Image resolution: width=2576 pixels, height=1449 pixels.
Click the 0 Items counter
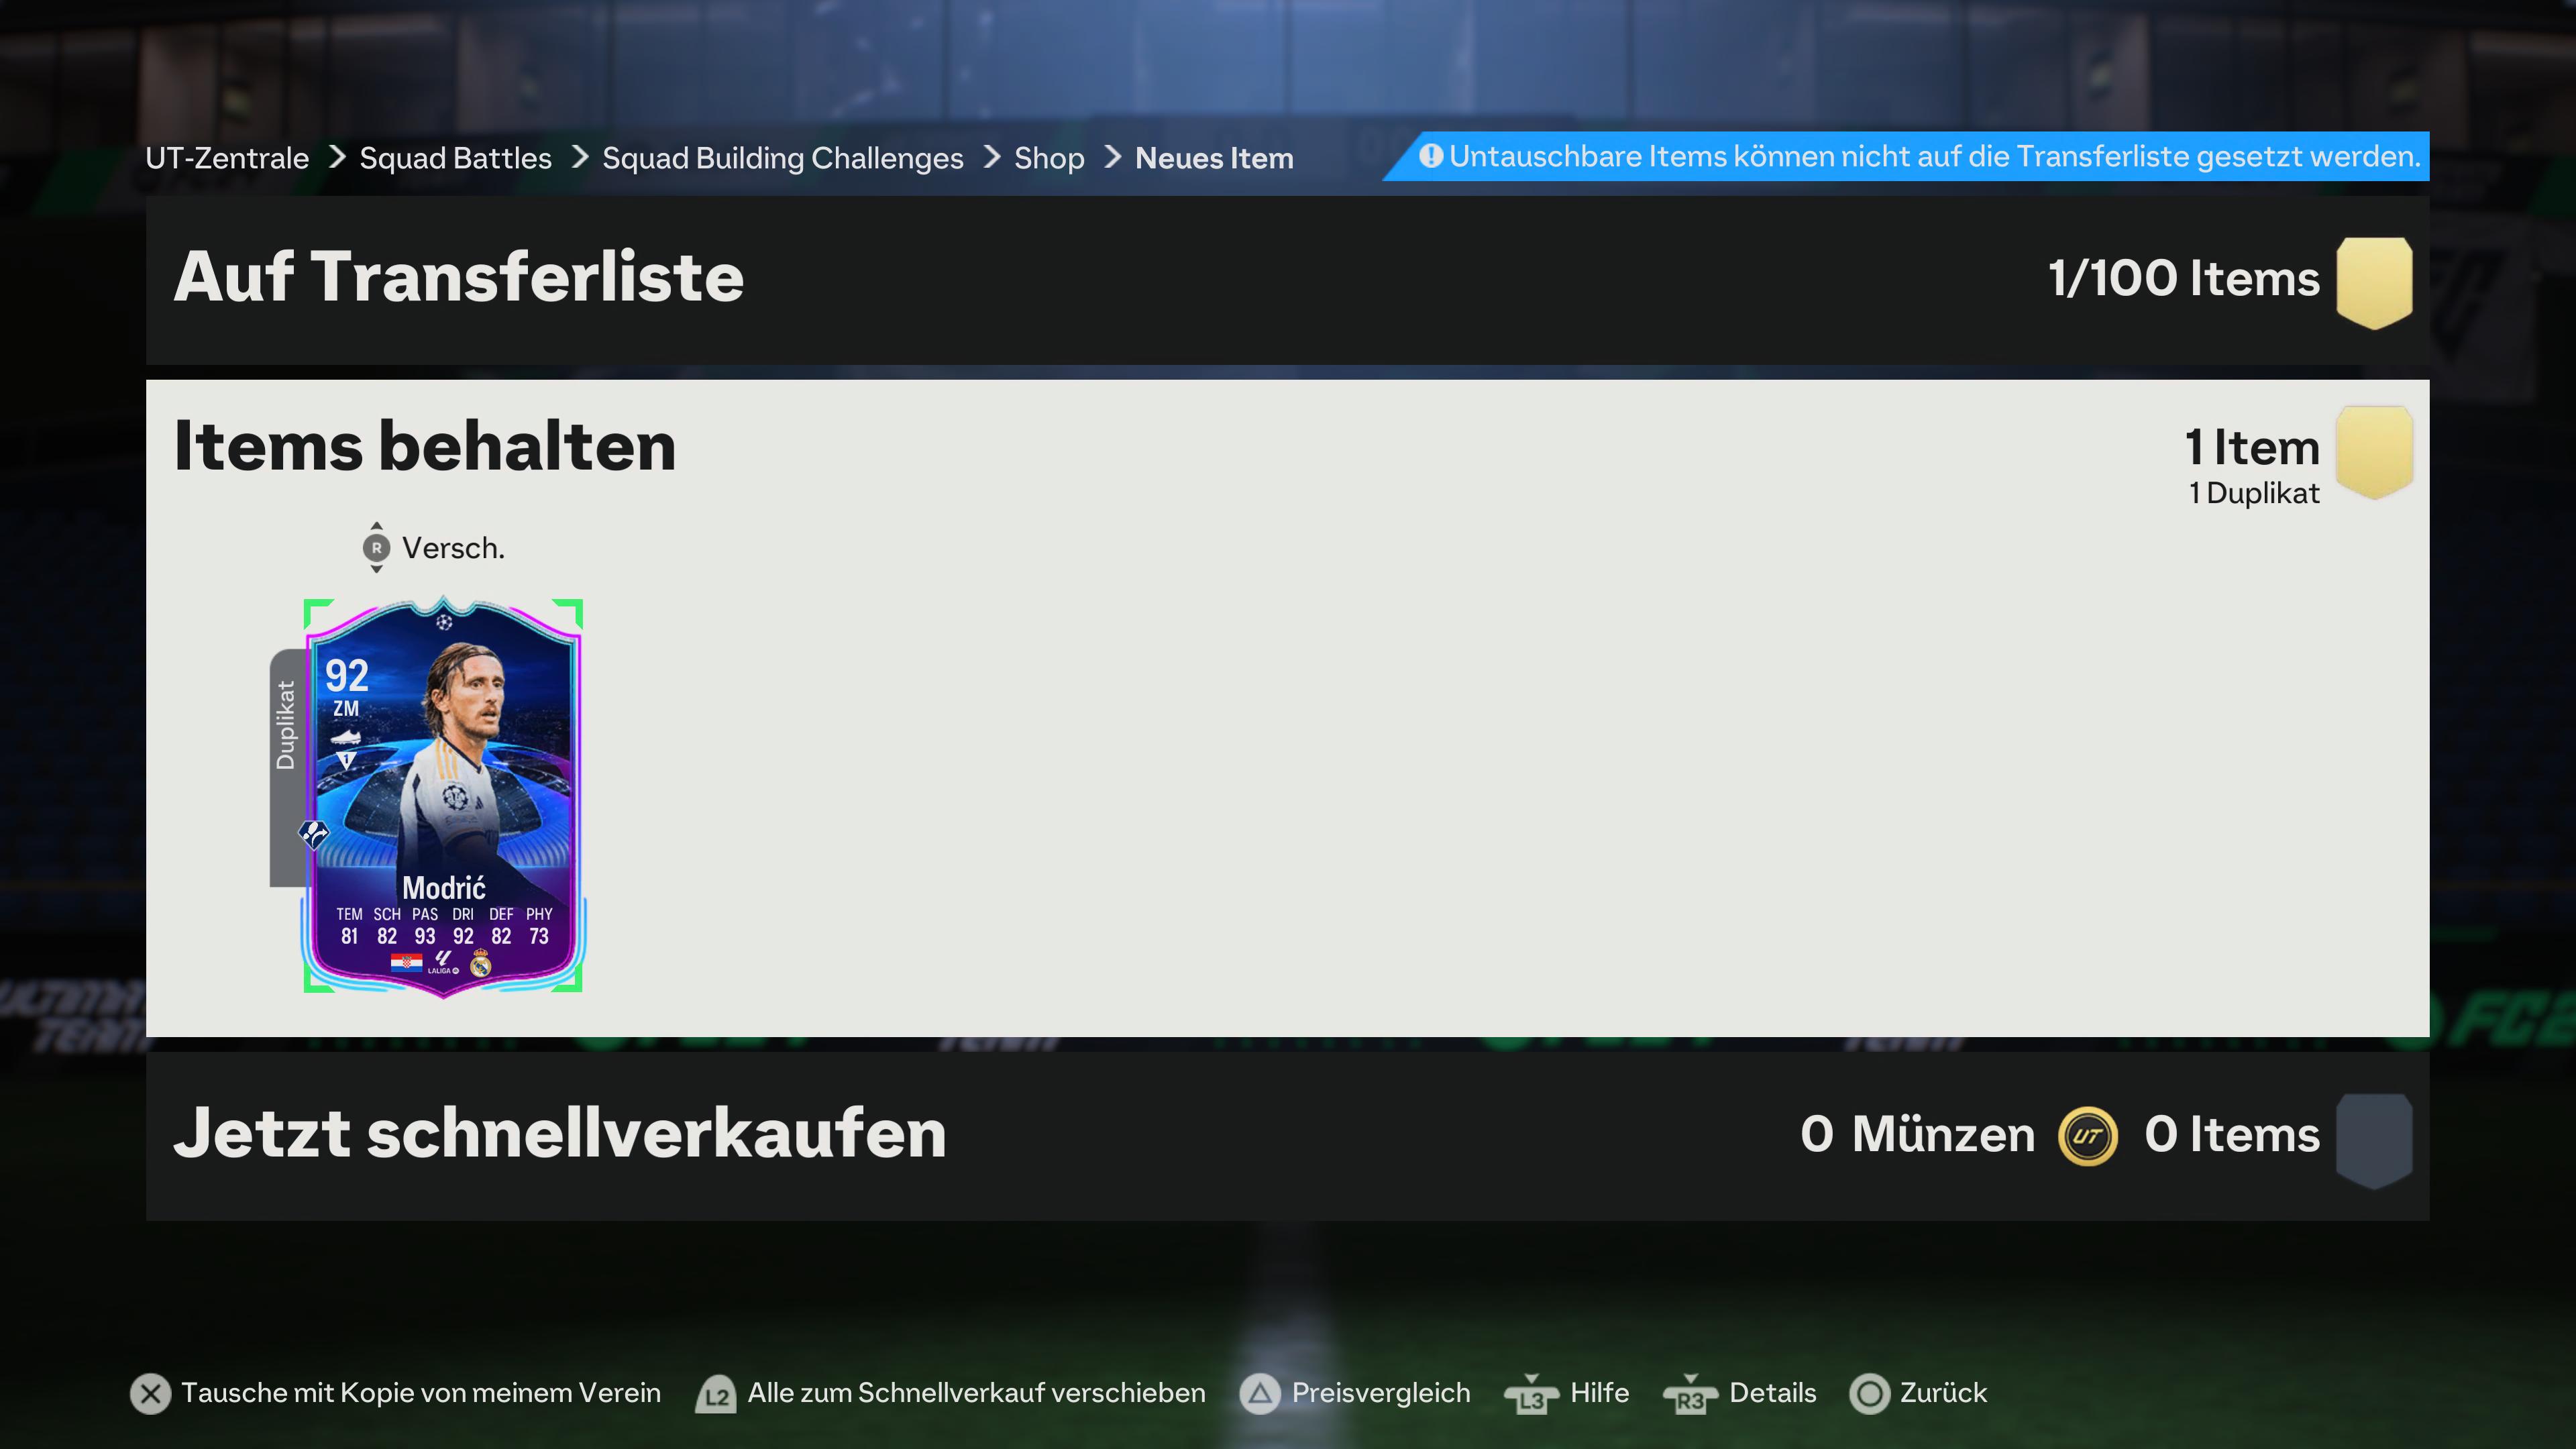click(x=2232, y=1135)
